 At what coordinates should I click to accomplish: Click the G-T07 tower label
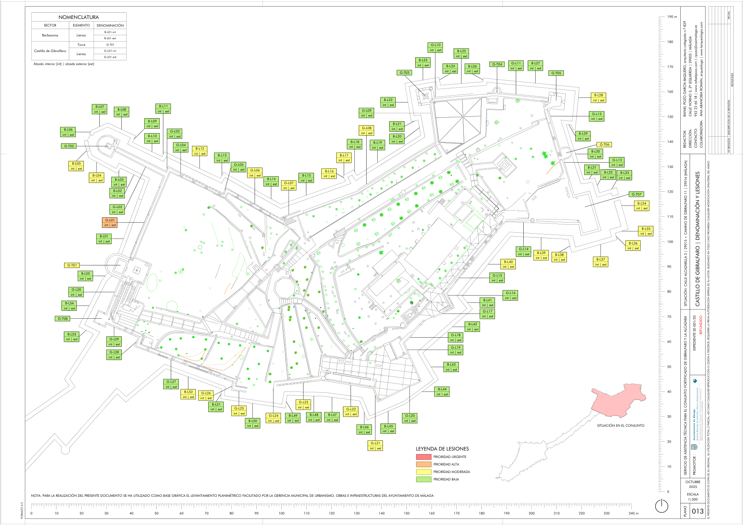click(636, 194)
